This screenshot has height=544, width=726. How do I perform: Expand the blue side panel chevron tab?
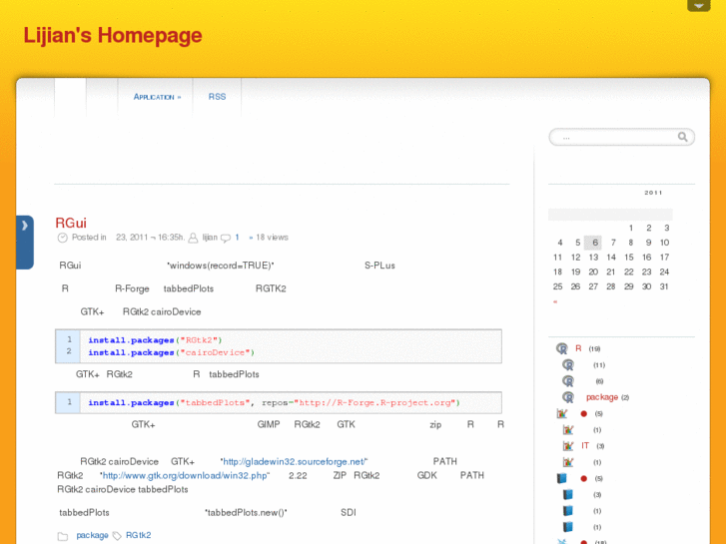coord(25,242)
